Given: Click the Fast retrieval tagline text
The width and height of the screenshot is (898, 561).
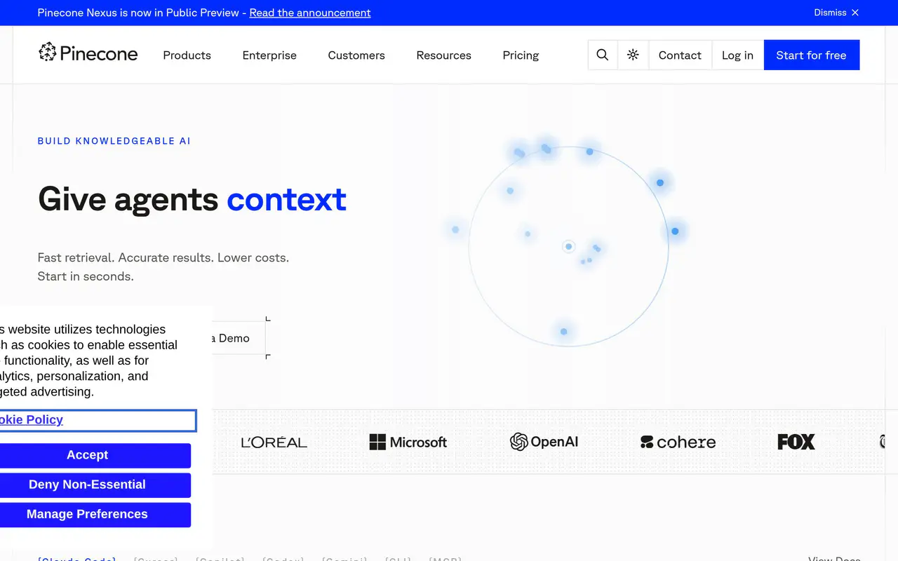Looking at the screenshot, I should pyautogui.click(x=163, y=266).
